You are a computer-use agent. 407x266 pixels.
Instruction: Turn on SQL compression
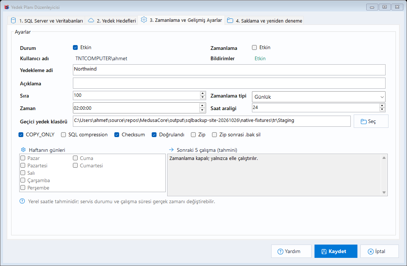coord(63,134)
